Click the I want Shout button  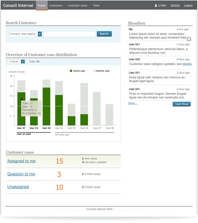click(181, 104)
